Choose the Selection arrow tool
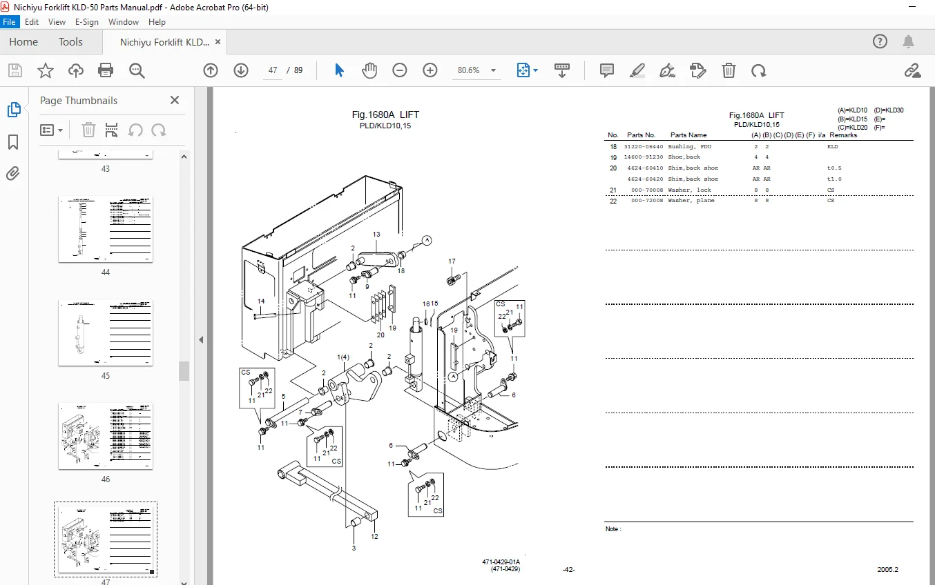This screenshot has height=585, width=935. (339, 70)
